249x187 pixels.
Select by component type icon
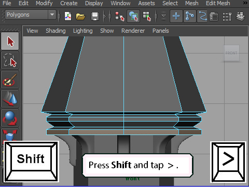[x=147, y=16]
